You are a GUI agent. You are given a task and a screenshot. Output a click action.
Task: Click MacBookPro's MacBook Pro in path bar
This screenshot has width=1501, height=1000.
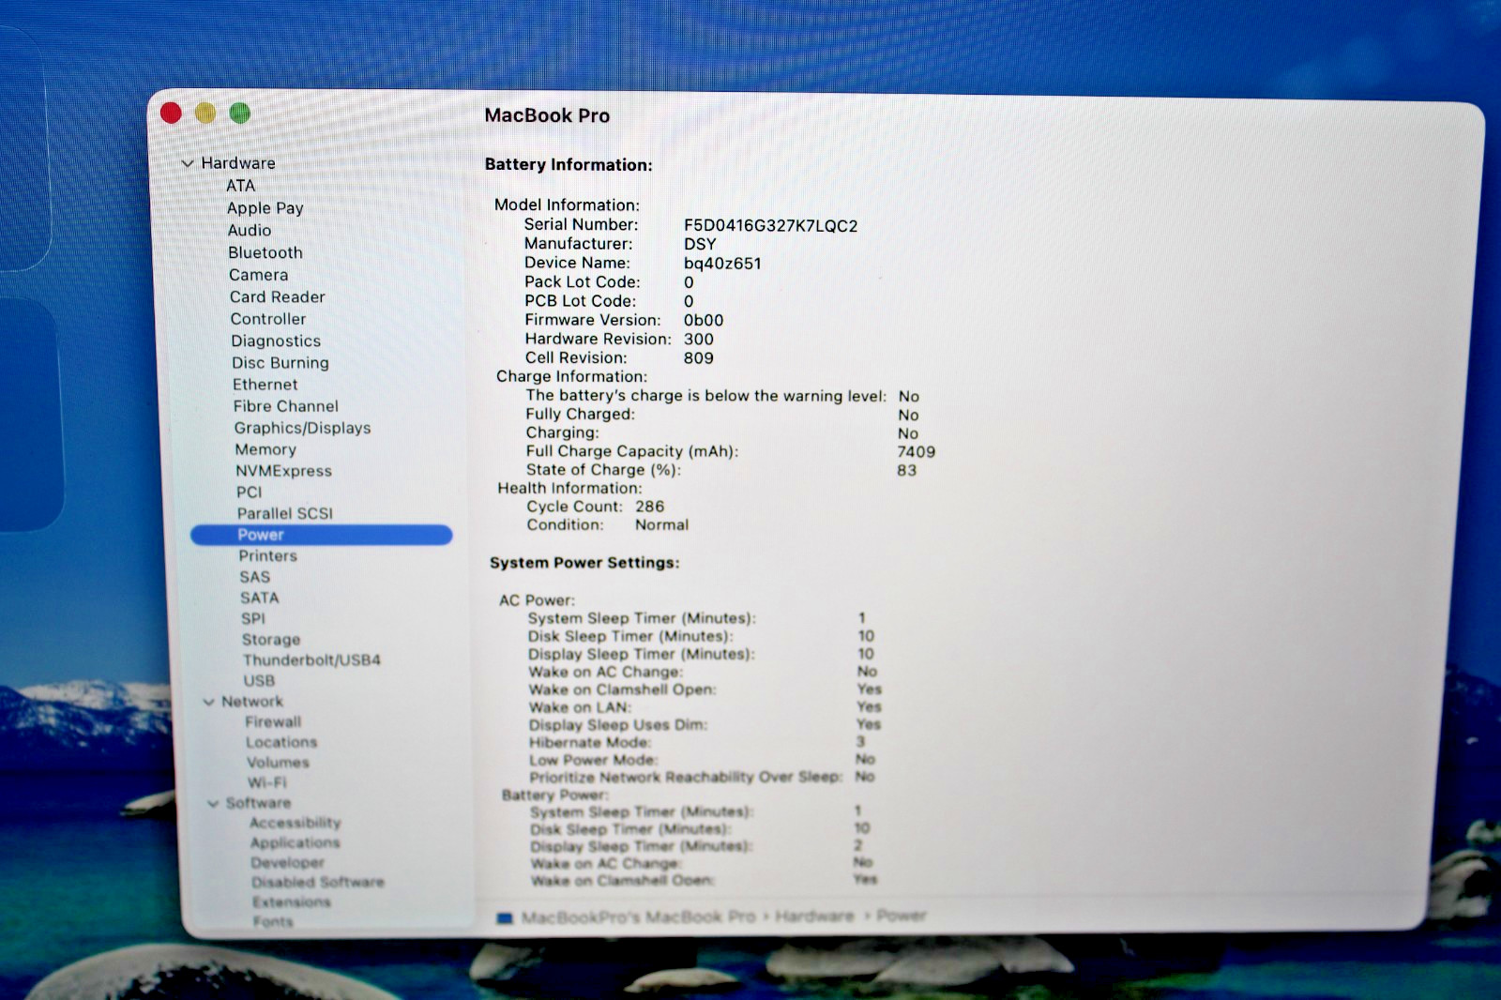click(638, 917)
